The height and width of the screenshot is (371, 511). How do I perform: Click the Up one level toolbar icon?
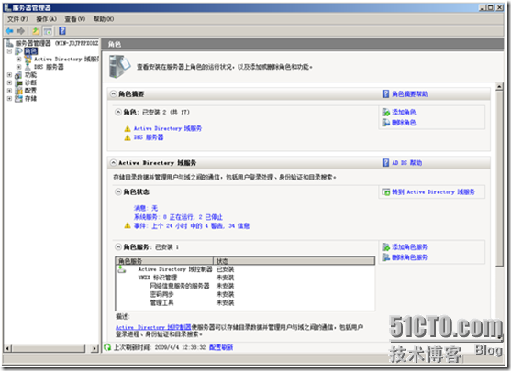point(36,31)
